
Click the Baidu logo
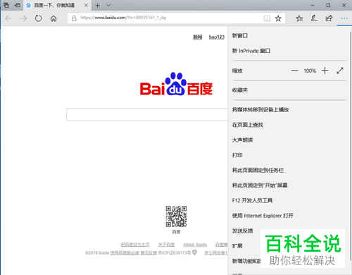pos(176,84)
